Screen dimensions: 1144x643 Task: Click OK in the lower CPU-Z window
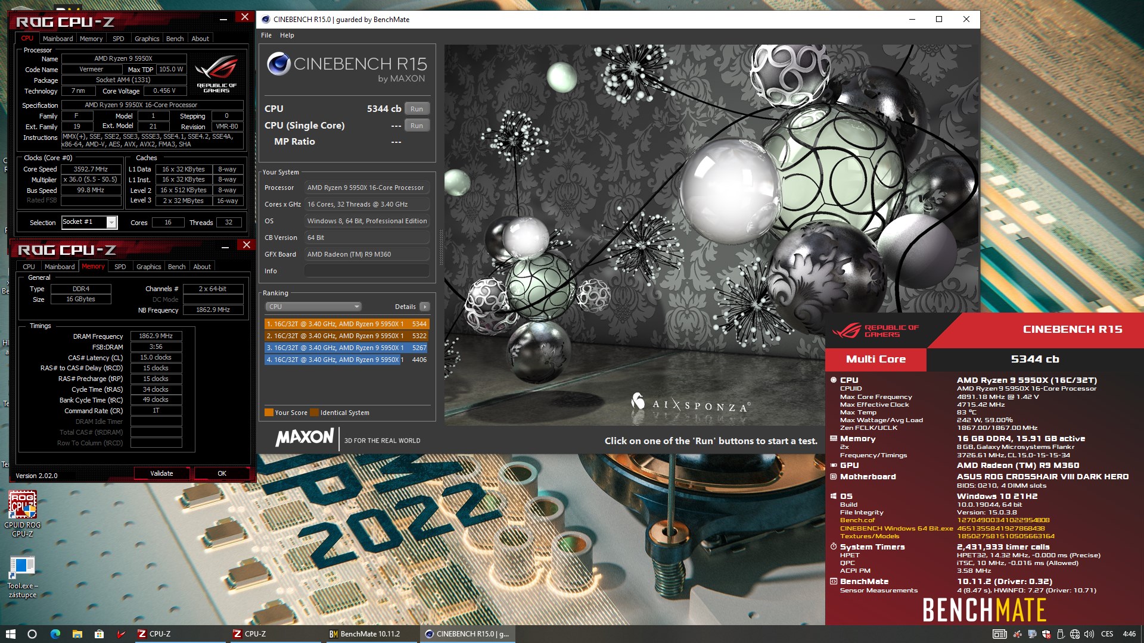pyautogui.click(x=222, y=473)
